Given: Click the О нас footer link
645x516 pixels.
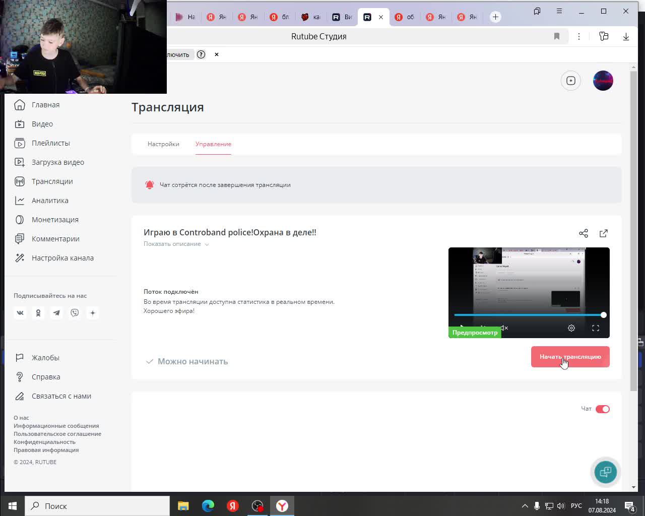Looking at the screenshot, I should coord(21,418).
